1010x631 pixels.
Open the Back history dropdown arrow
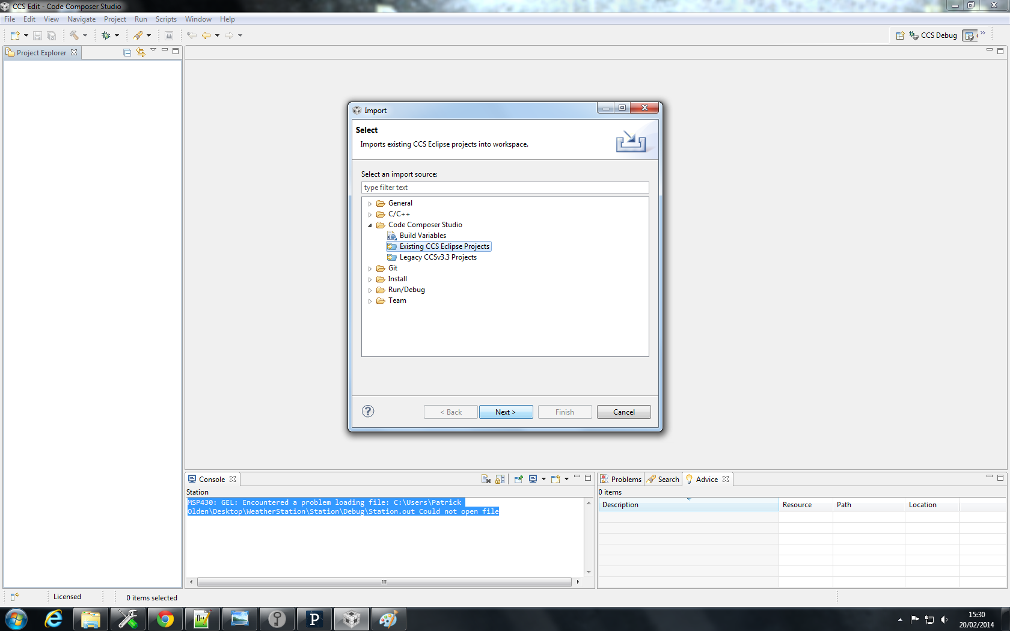click(x=217, y=35)
